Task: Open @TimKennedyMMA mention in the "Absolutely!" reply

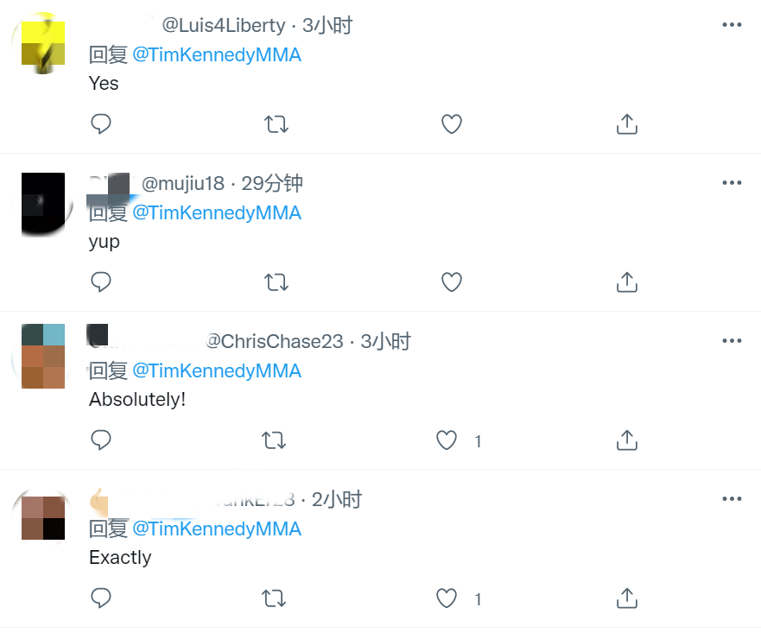Action: pyautogui.click(x=216, y=371)
